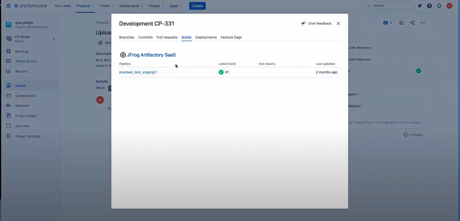Viewport: 460px width, 221px height.
Task: Click the thumbs up icon
Action: [401, 23]
